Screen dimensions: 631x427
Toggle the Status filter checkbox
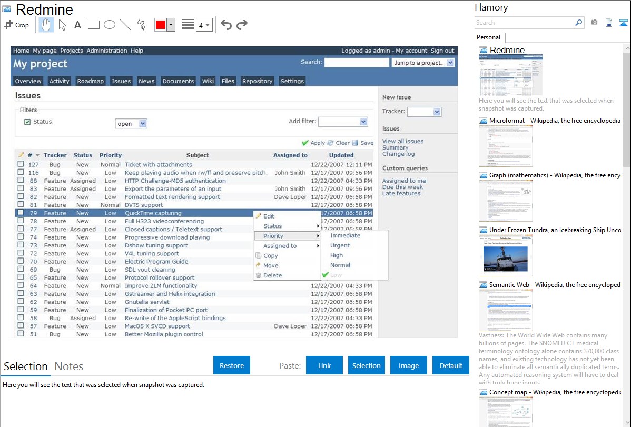pos(27,122)
